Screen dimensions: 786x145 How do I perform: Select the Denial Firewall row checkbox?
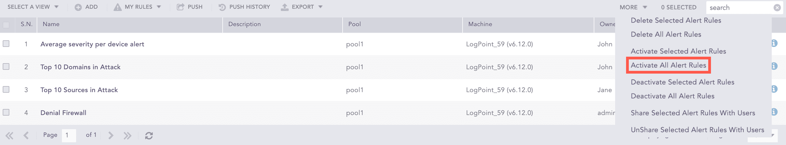[6, 112]
